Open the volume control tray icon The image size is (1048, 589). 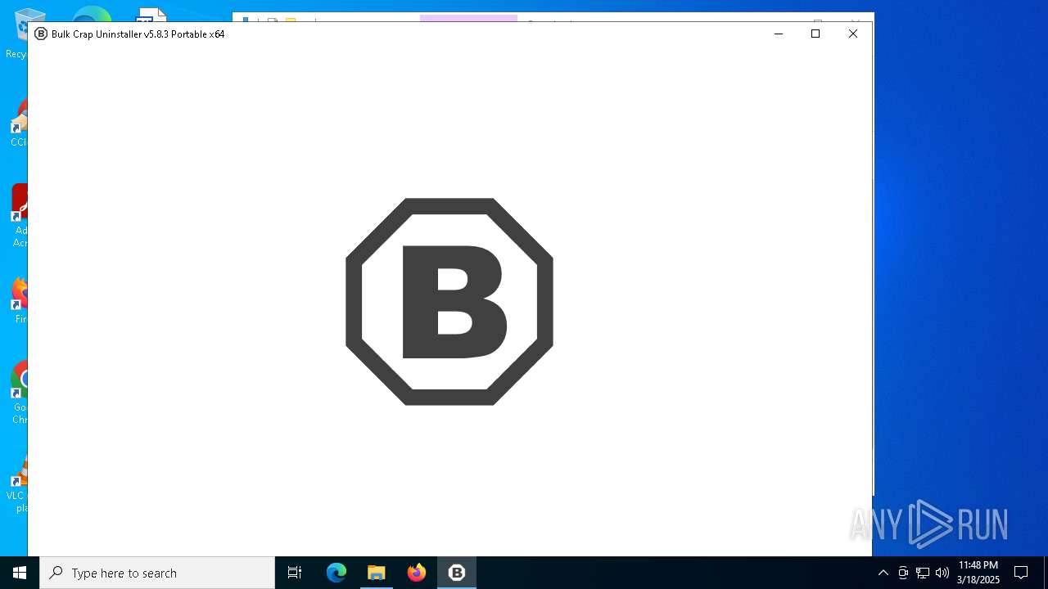[942, 573]
